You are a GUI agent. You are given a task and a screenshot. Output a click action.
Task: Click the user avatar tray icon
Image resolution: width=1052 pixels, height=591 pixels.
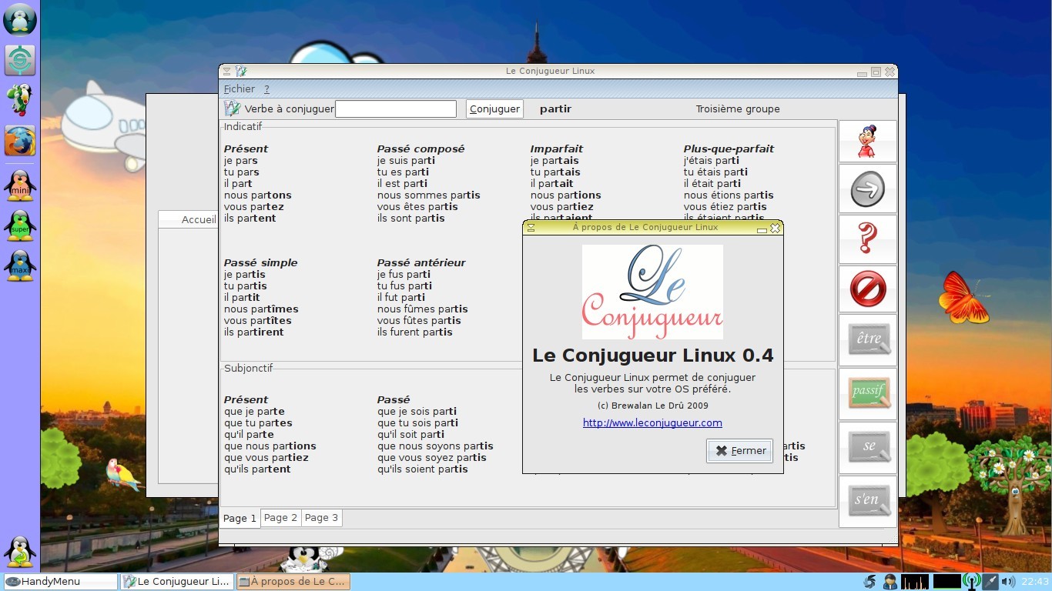[x=890, y=582]
